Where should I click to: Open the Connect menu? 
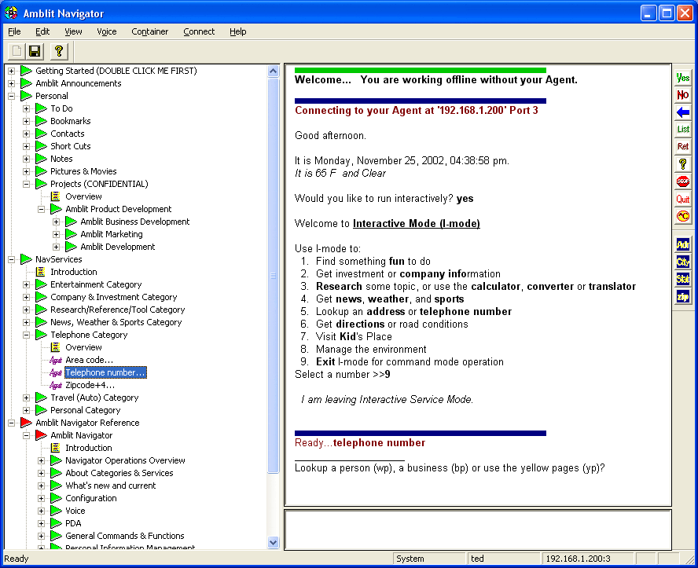[x=199, y=31]
